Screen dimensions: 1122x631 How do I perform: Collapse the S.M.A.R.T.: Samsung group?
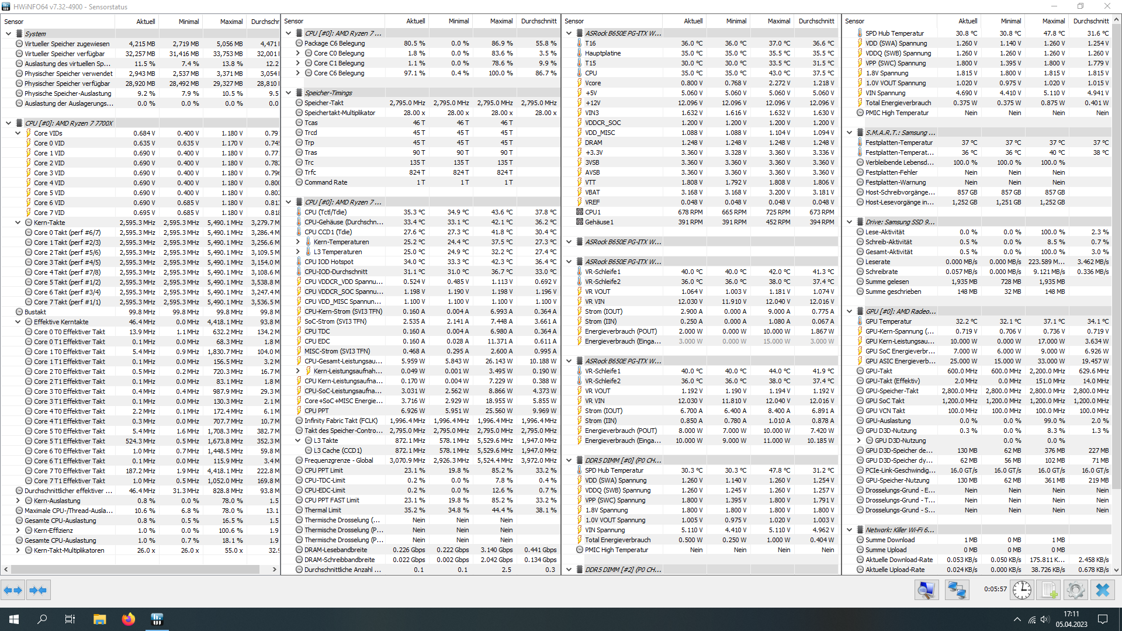pyautogui.click(x=850, y=133)
